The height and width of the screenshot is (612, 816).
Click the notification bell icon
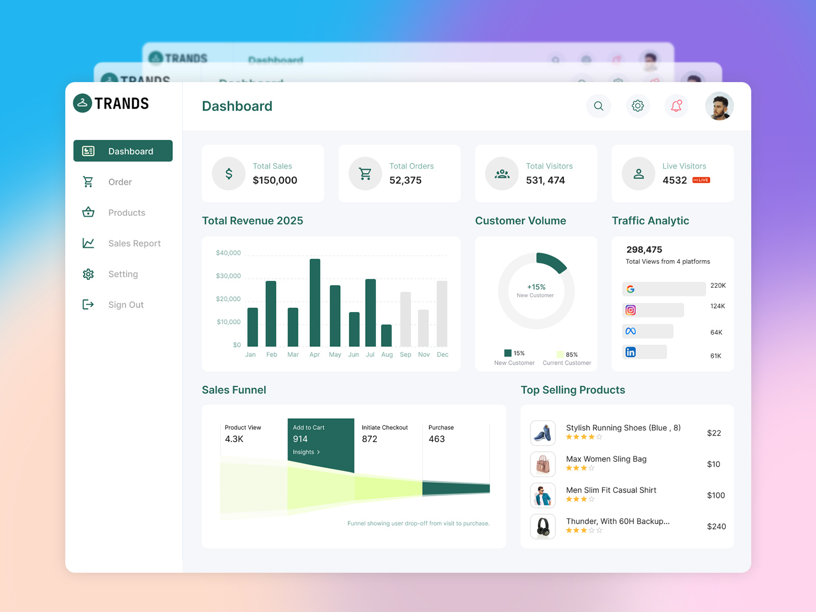(676, 106)
